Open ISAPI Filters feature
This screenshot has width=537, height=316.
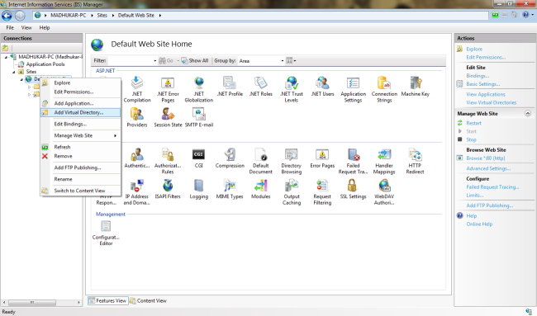pos(168,189)
